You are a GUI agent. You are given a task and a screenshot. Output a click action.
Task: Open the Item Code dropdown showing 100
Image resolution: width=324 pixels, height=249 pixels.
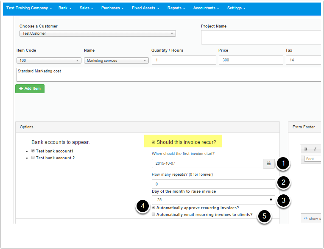(x=49, y=61)
